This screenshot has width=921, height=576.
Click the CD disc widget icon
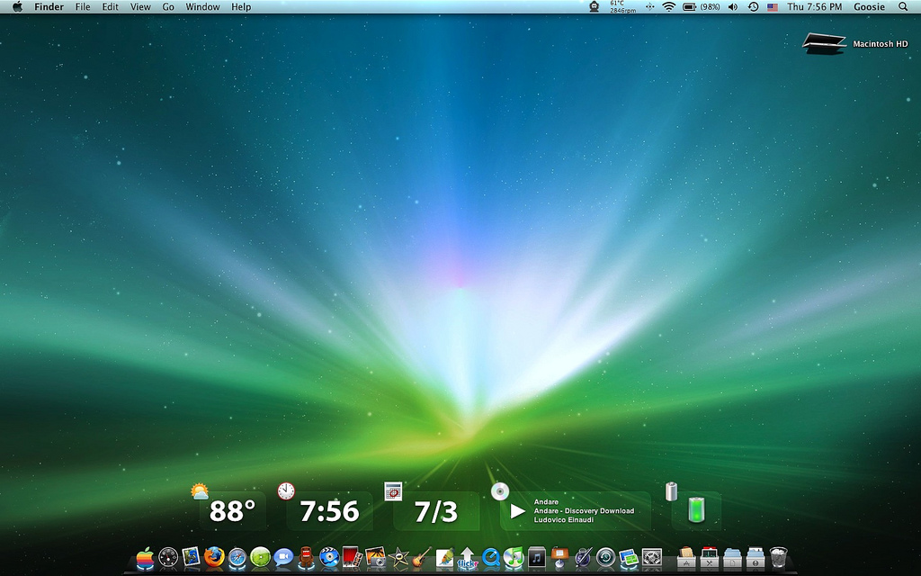coord(500,491)
